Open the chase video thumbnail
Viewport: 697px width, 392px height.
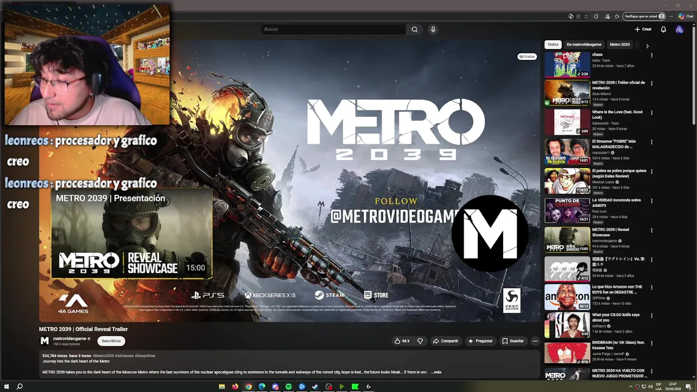pos(567,65)
